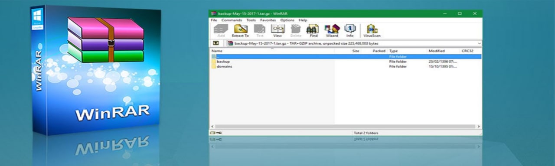The image size is (555, 166).
Task: Open the Help menu
Action: 303,20
